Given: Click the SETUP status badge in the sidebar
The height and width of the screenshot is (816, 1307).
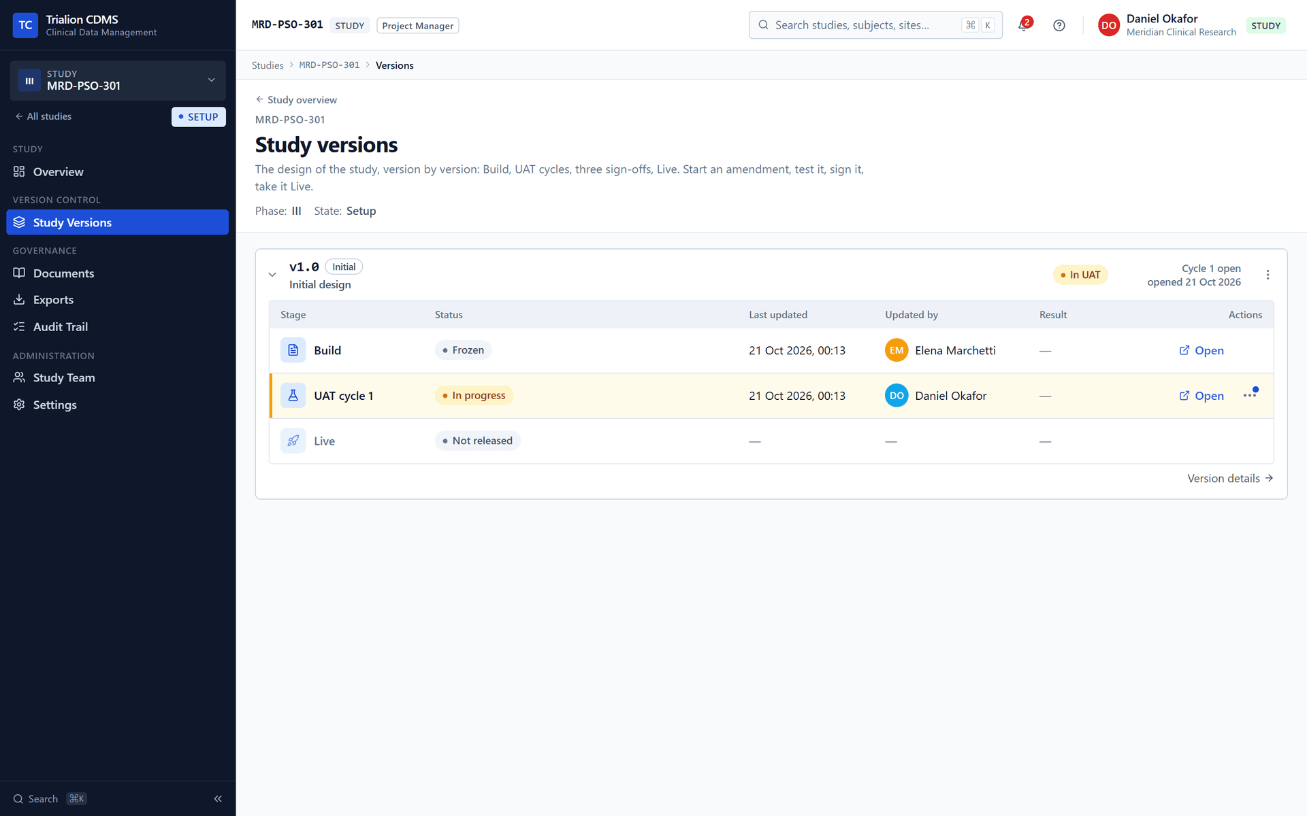Looking at the screenshot, I should [x=198, y=117].
